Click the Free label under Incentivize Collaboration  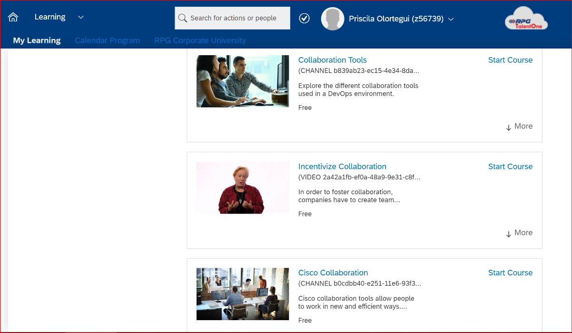305,214
